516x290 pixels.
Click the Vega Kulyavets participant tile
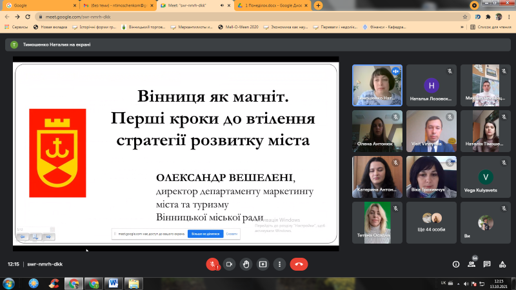click(486, 177)
